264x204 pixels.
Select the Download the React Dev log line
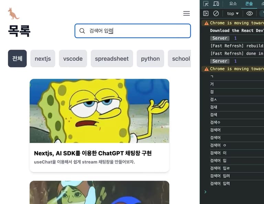(237, 31)
